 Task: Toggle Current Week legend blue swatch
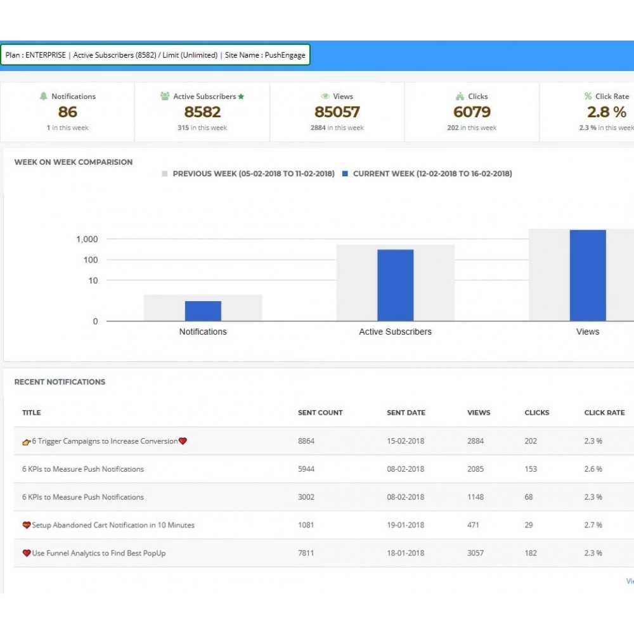[x=345, y=174]
